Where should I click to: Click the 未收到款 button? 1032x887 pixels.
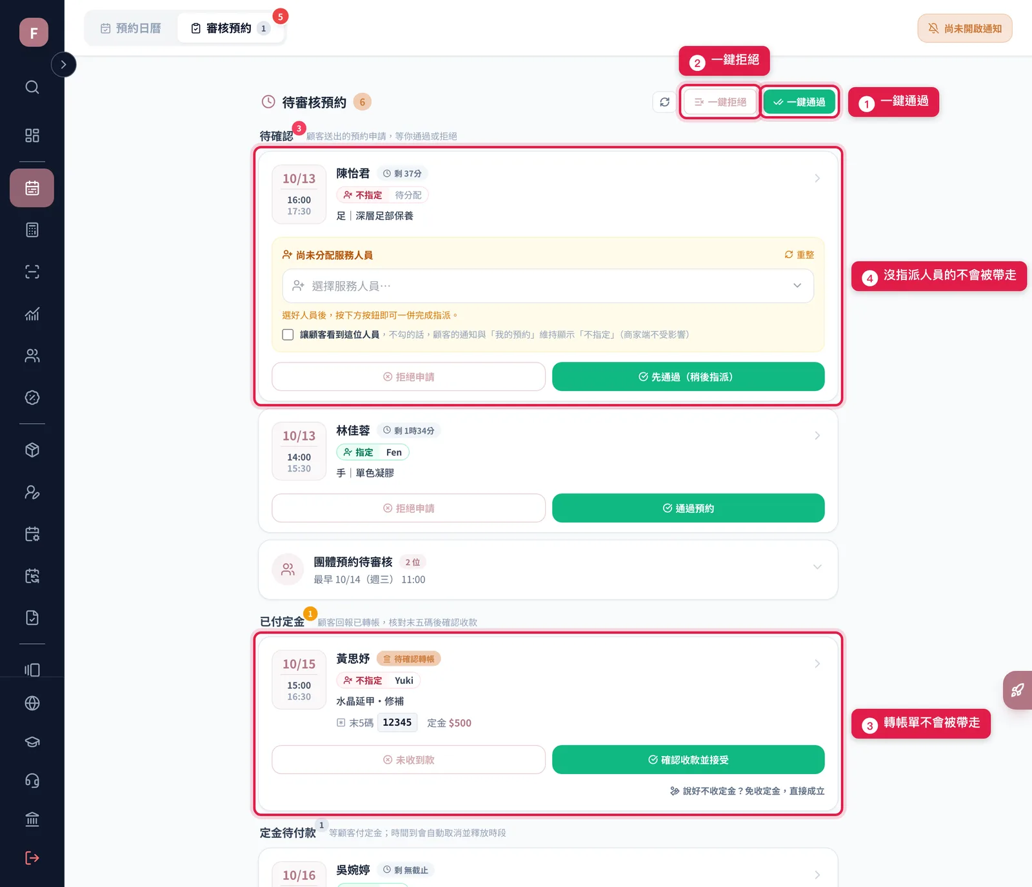(x=408, y=760)
